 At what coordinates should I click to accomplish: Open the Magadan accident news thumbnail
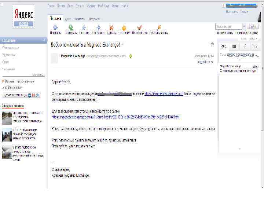[x=7, y=135]
